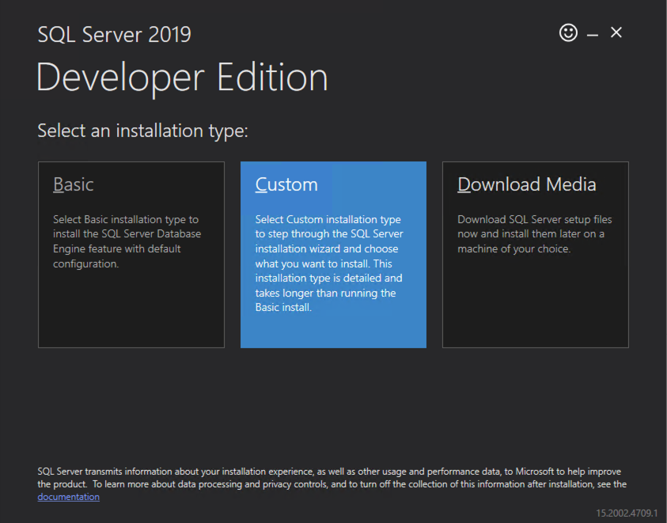Click blue empty area beneath Custom description
Viewport: 667px width, 523px height.
tap(332, 331)
